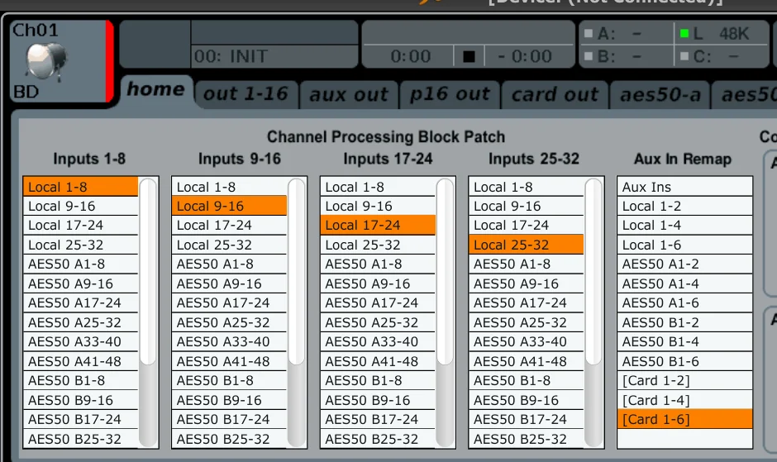
Task: Select AES50 A33-40 for Inputs 1-8
Action: click(81, 342)
